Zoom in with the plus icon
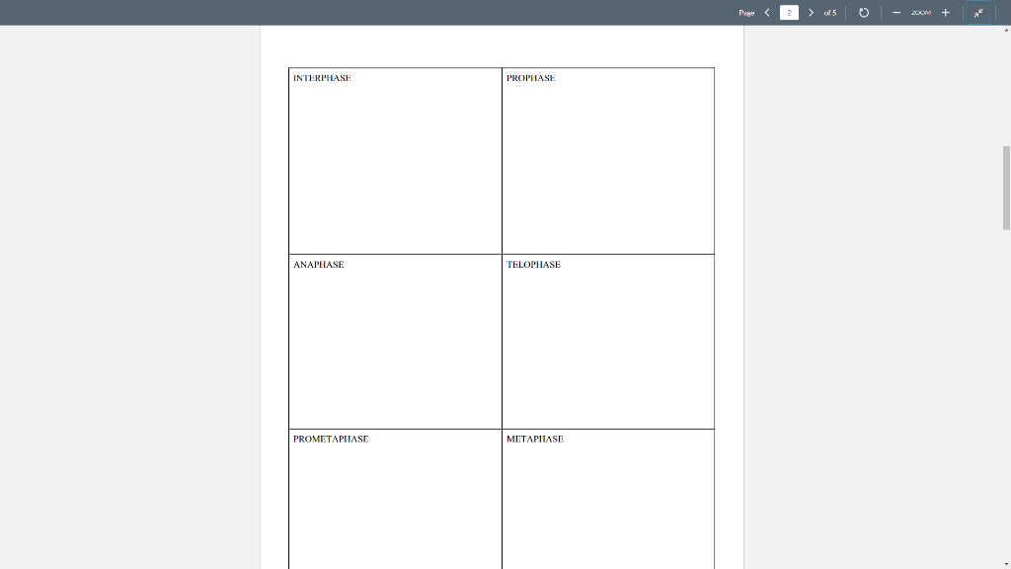Screen dimensions: 1011x569 pyautogui.click(x=946, y=12)
